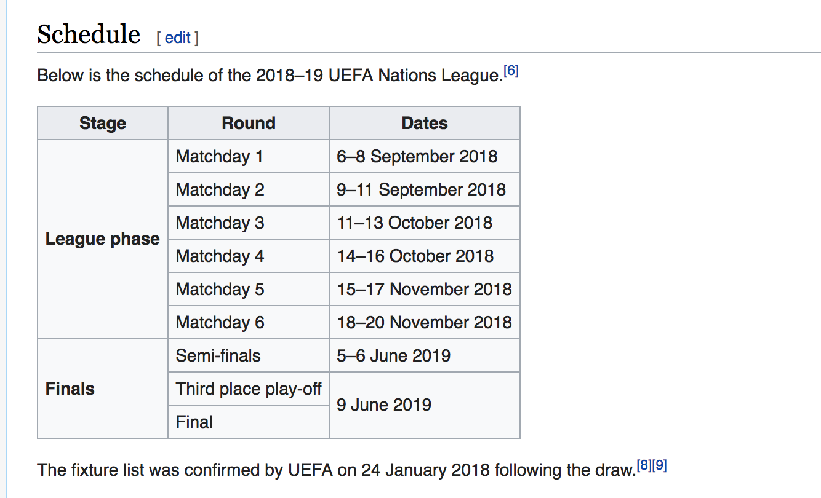Click the 9 June 2019 date cell

tap(384, 405)
